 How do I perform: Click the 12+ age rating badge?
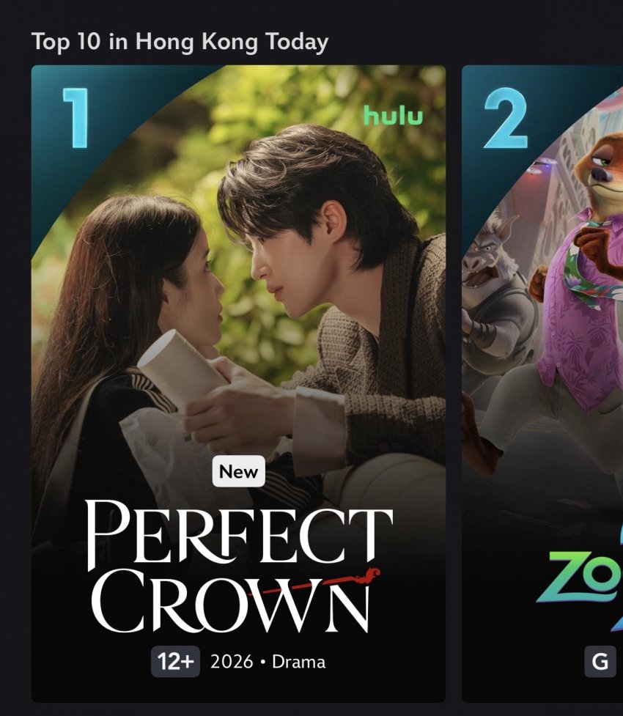coord(175,661)
